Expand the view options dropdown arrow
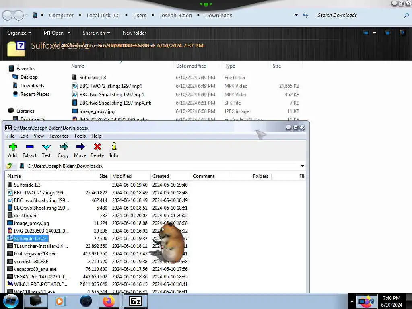Image resolution: width=412 pixels, height=309 pixels. 375,33
